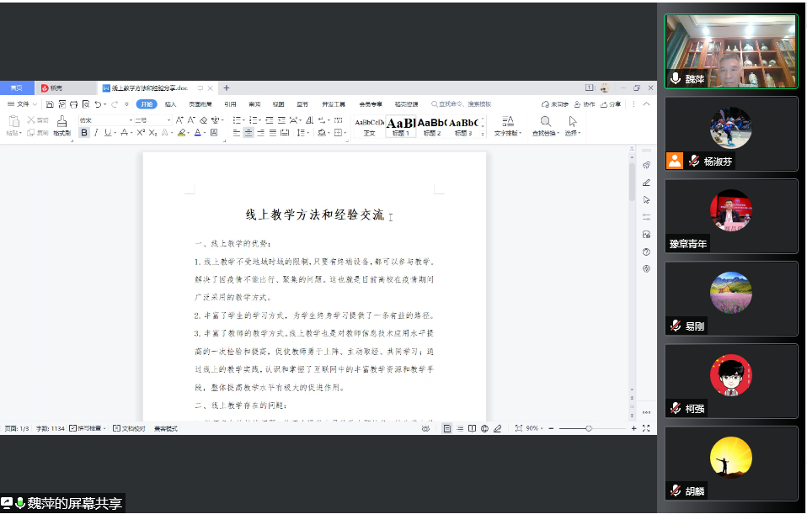Click the bulleted list icon
The width and height of the screenshot is (807, 514).
[237, 120]
